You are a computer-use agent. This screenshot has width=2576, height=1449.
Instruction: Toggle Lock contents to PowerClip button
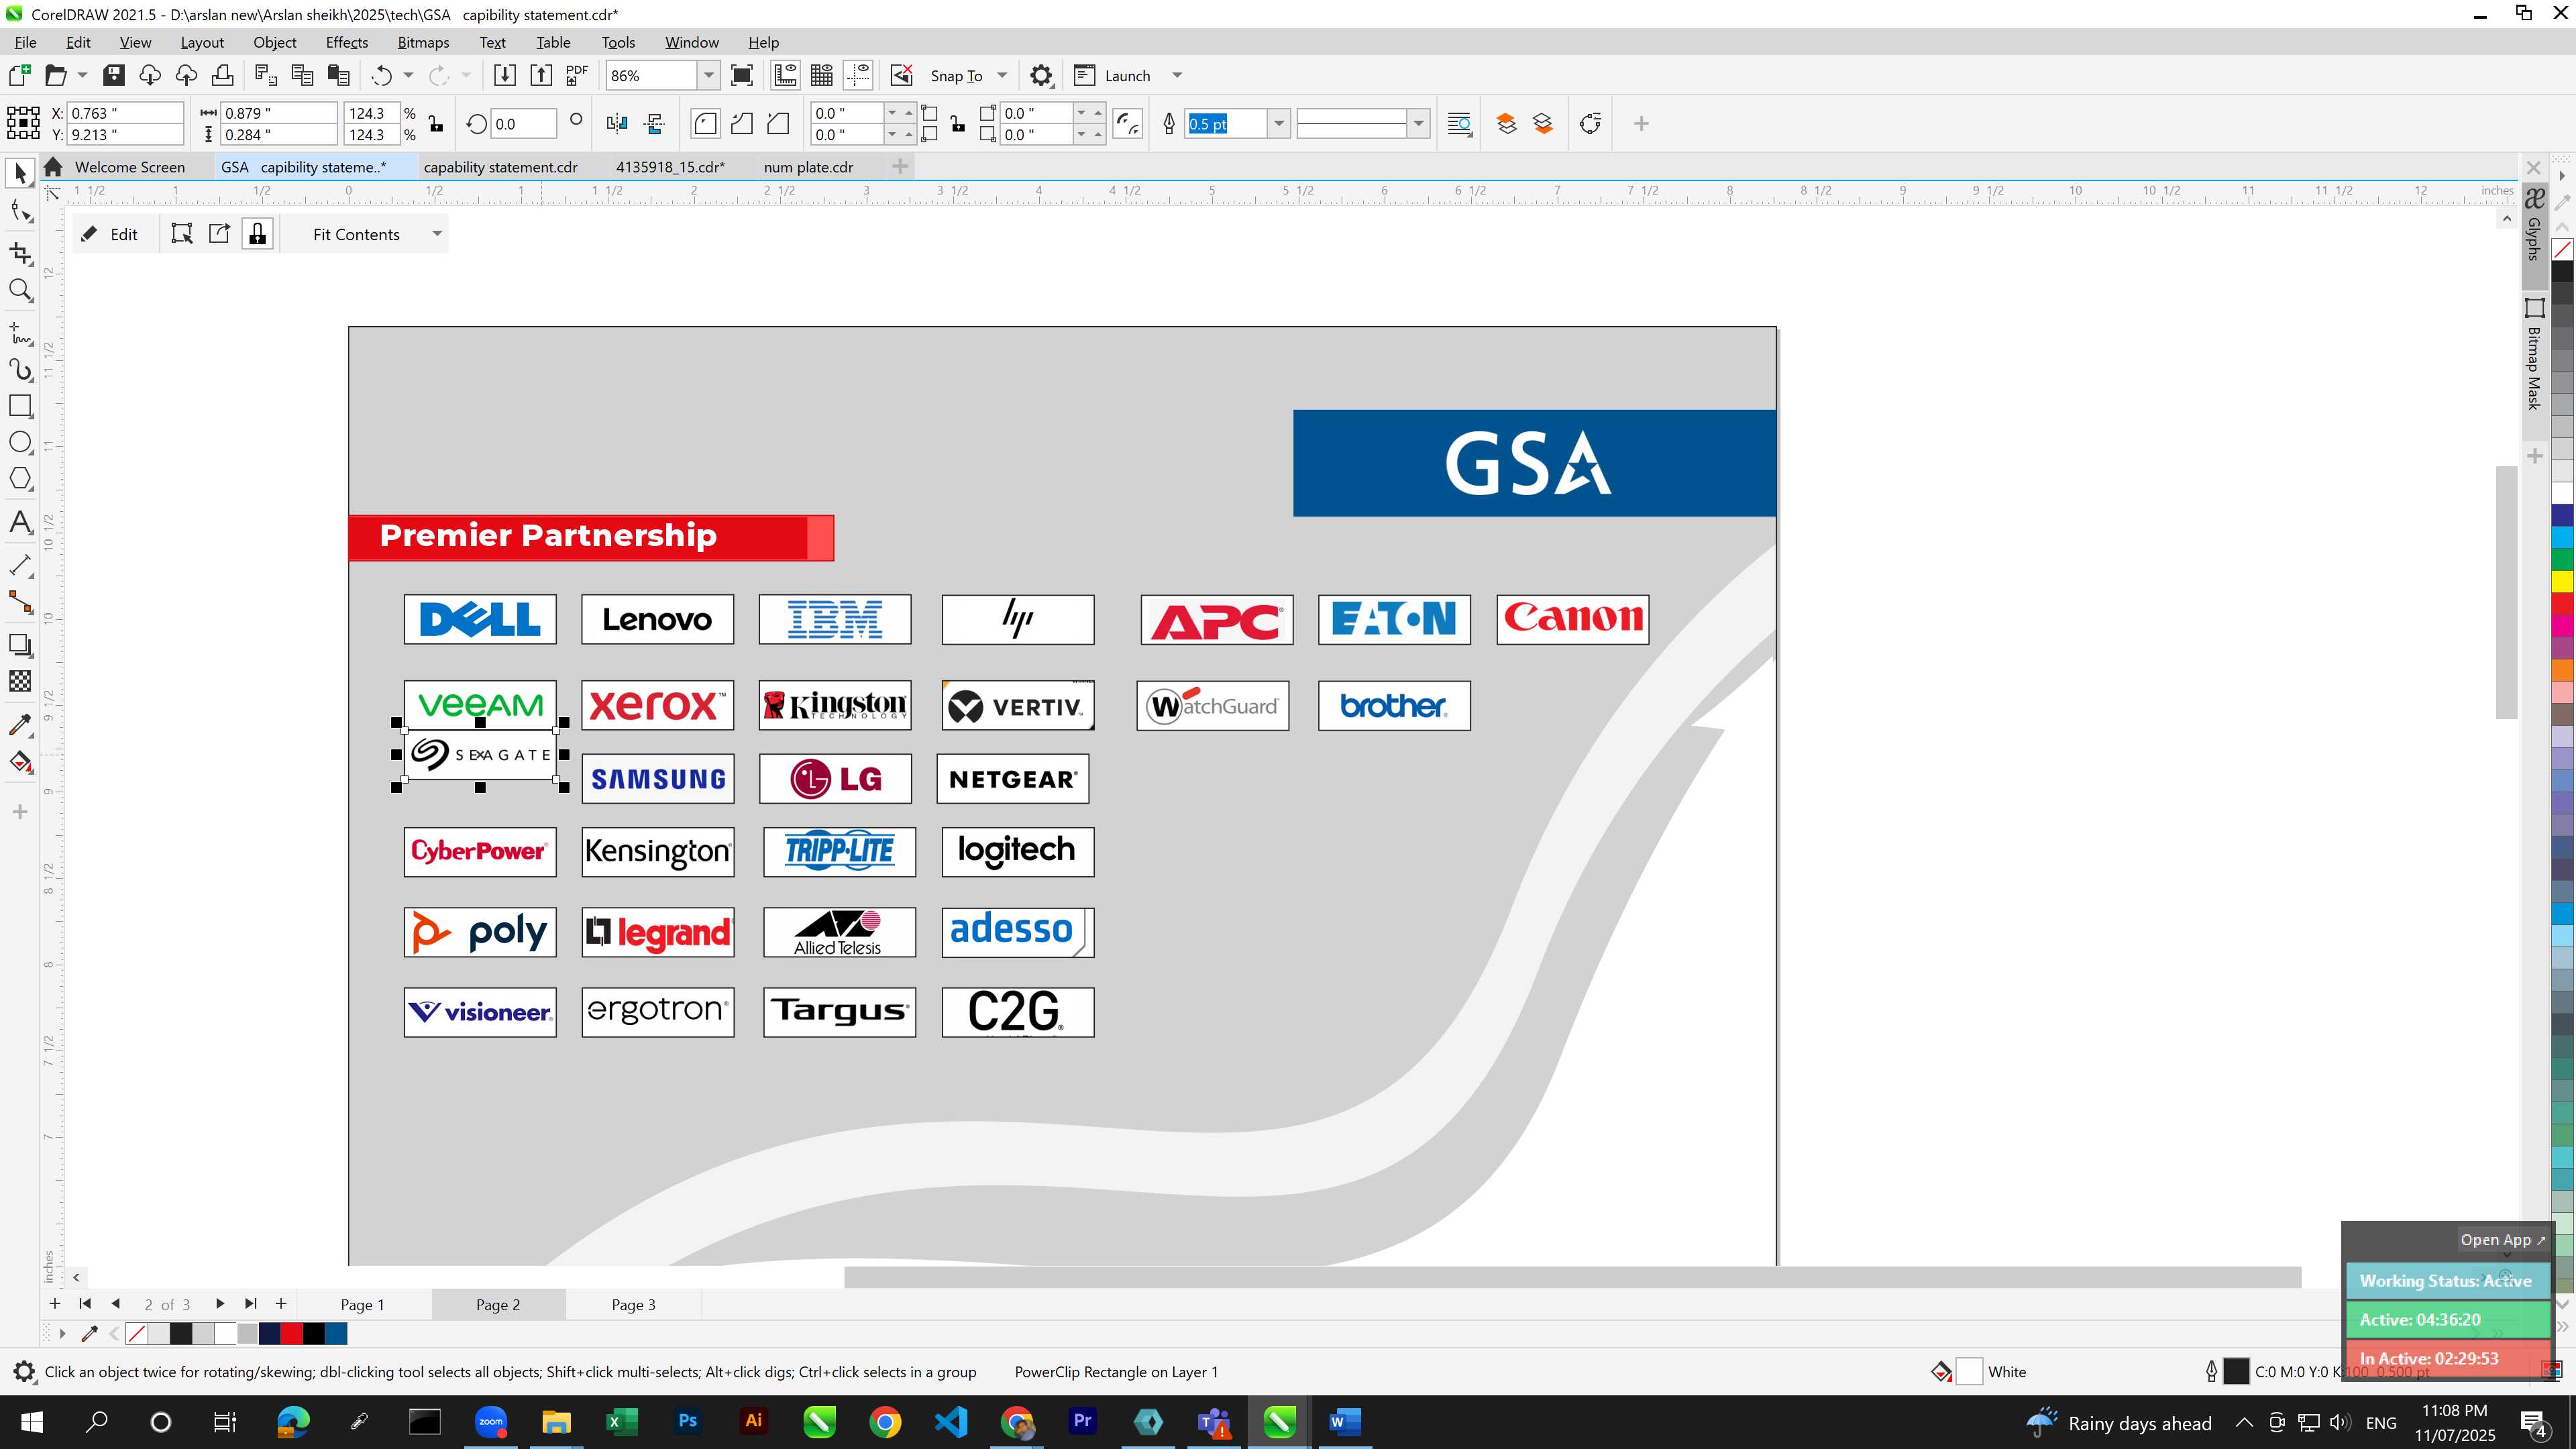point(258,234)
